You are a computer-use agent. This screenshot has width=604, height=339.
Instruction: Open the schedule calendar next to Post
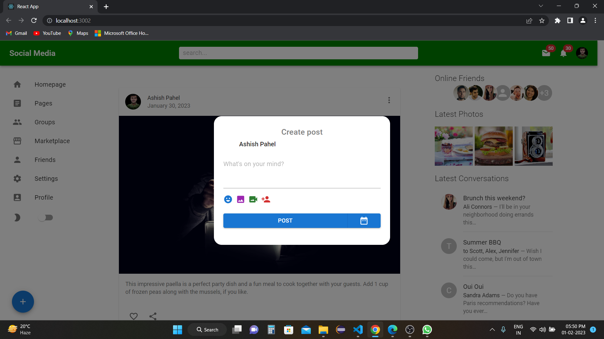(364, 220)
